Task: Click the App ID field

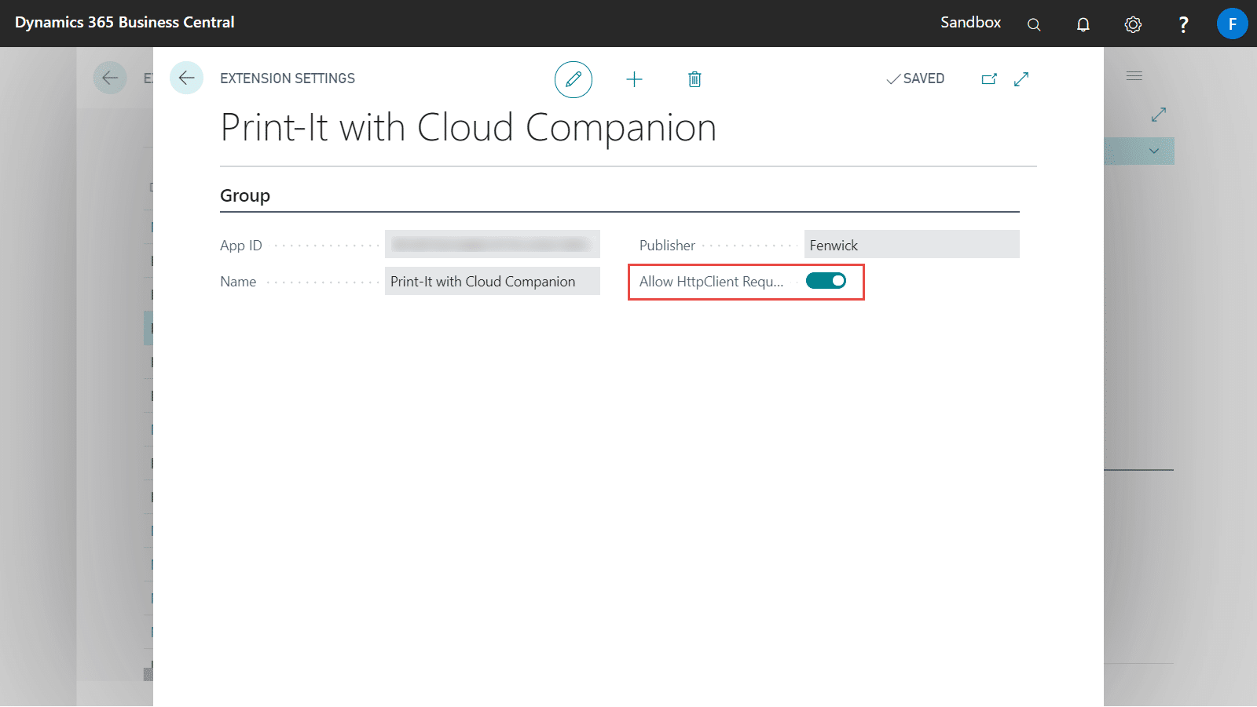Action: click(x=493, y=244)
